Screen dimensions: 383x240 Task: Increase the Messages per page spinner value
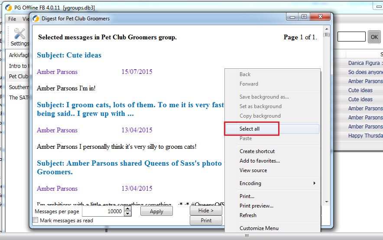(x=127, y=208)
